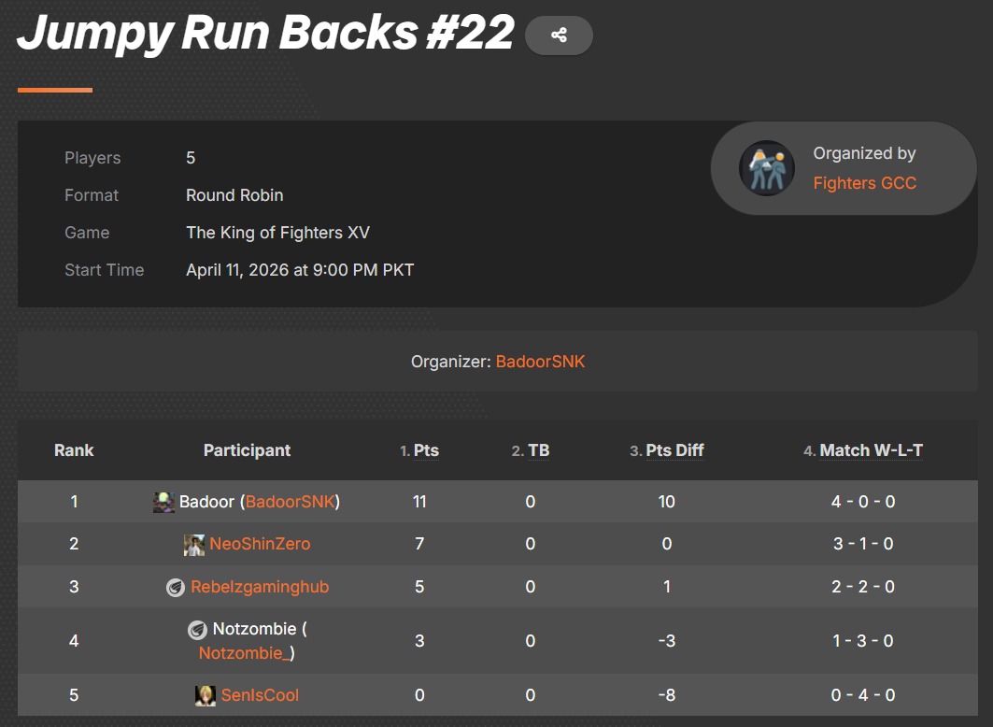Click SenIsCool's avatar image
The image size is (993, 727).
click(206, 695)
